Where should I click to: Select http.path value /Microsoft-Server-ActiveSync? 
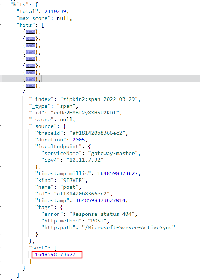coord(128,227)
